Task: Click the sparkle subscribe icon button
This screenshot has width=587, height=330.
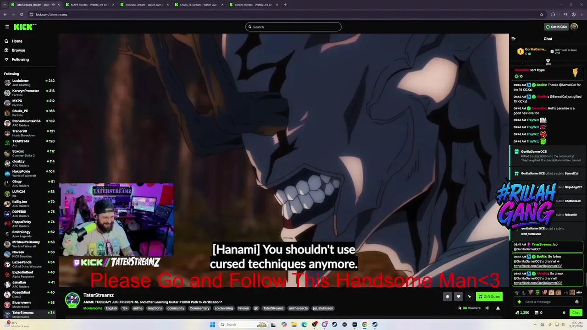Action: point(469,297)
